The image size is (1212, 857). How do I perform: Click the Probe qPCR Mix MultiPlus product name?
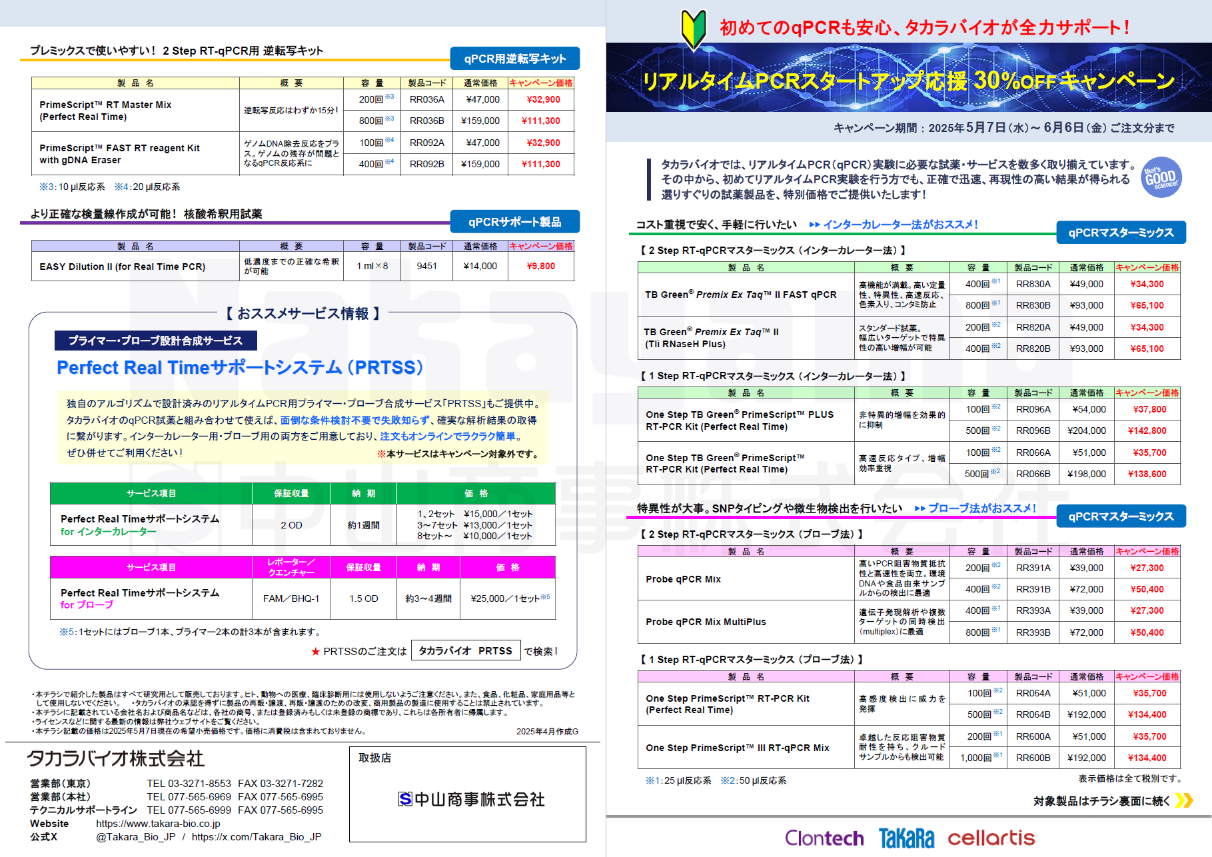pyautogui.click(x=706, y=622)
